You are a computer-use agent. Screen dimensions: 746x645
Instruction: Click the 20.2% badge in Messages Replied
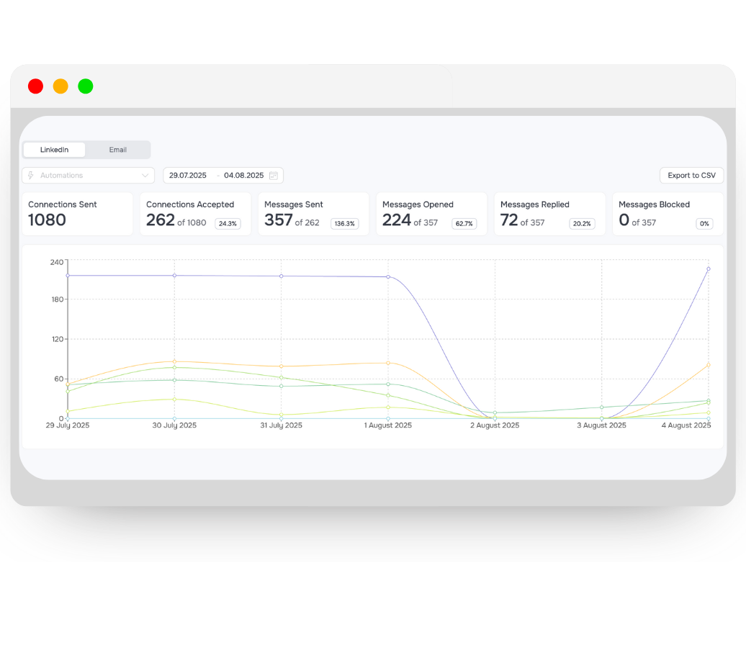point(582,224)
